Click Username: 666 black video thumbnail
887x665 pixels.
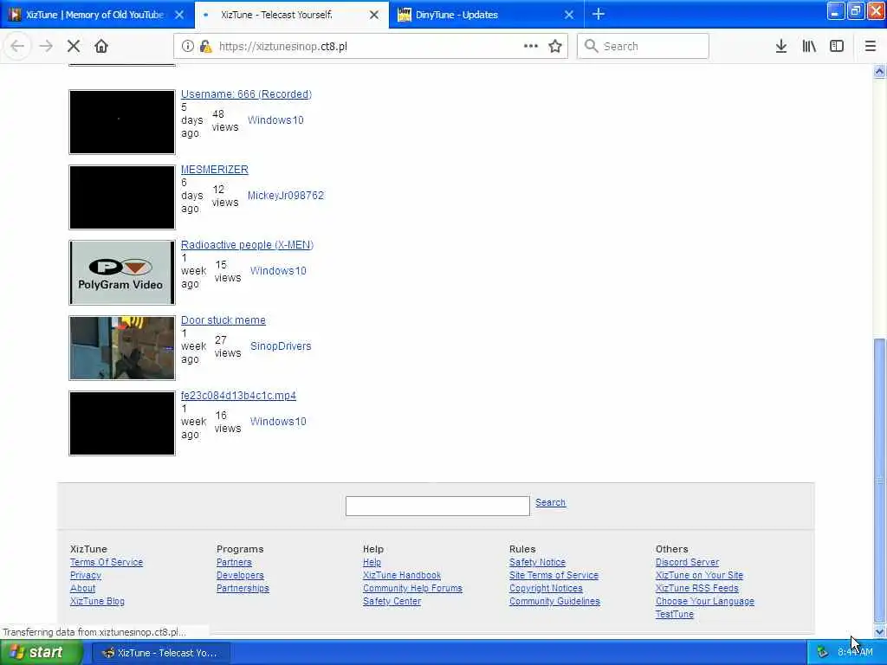pyautogui.click(x=122, y=121)
